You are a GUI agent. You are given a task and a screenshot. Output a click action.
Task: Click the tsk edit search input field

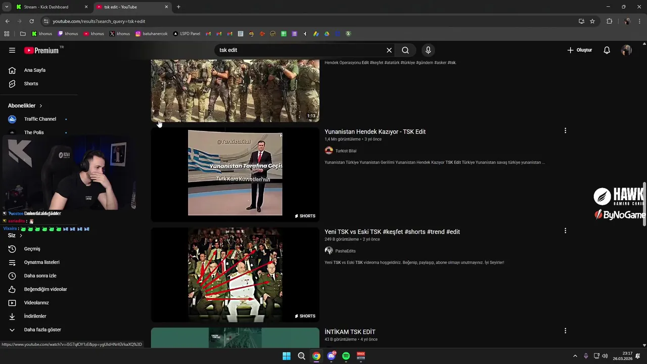(301, 50)
